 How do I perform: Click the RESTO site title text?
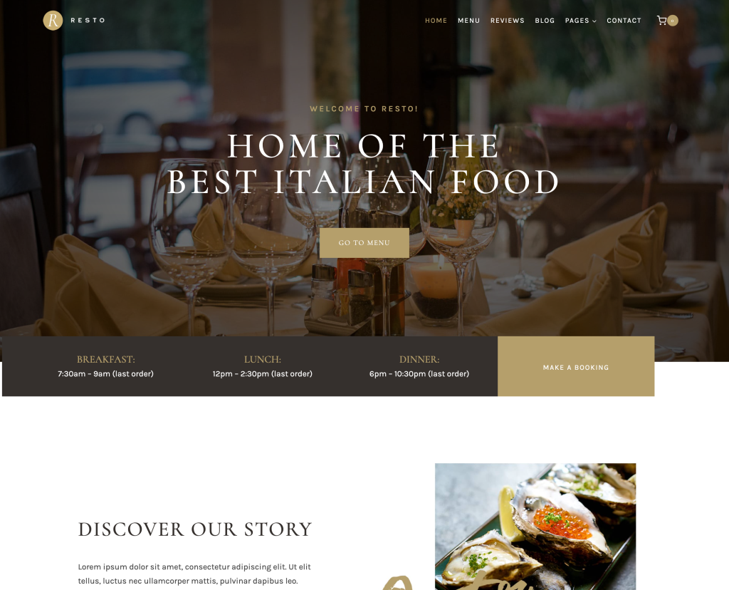tap(88, 20)
